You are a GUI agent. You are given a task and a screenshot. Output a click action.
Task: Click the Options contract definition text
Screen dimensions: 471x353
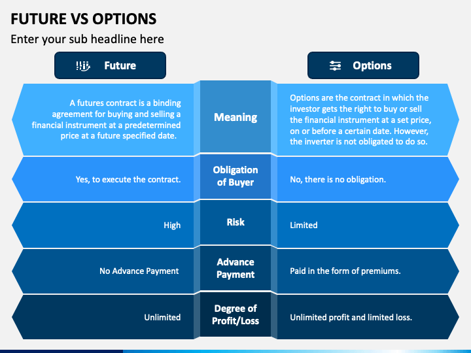coord(360,120)
